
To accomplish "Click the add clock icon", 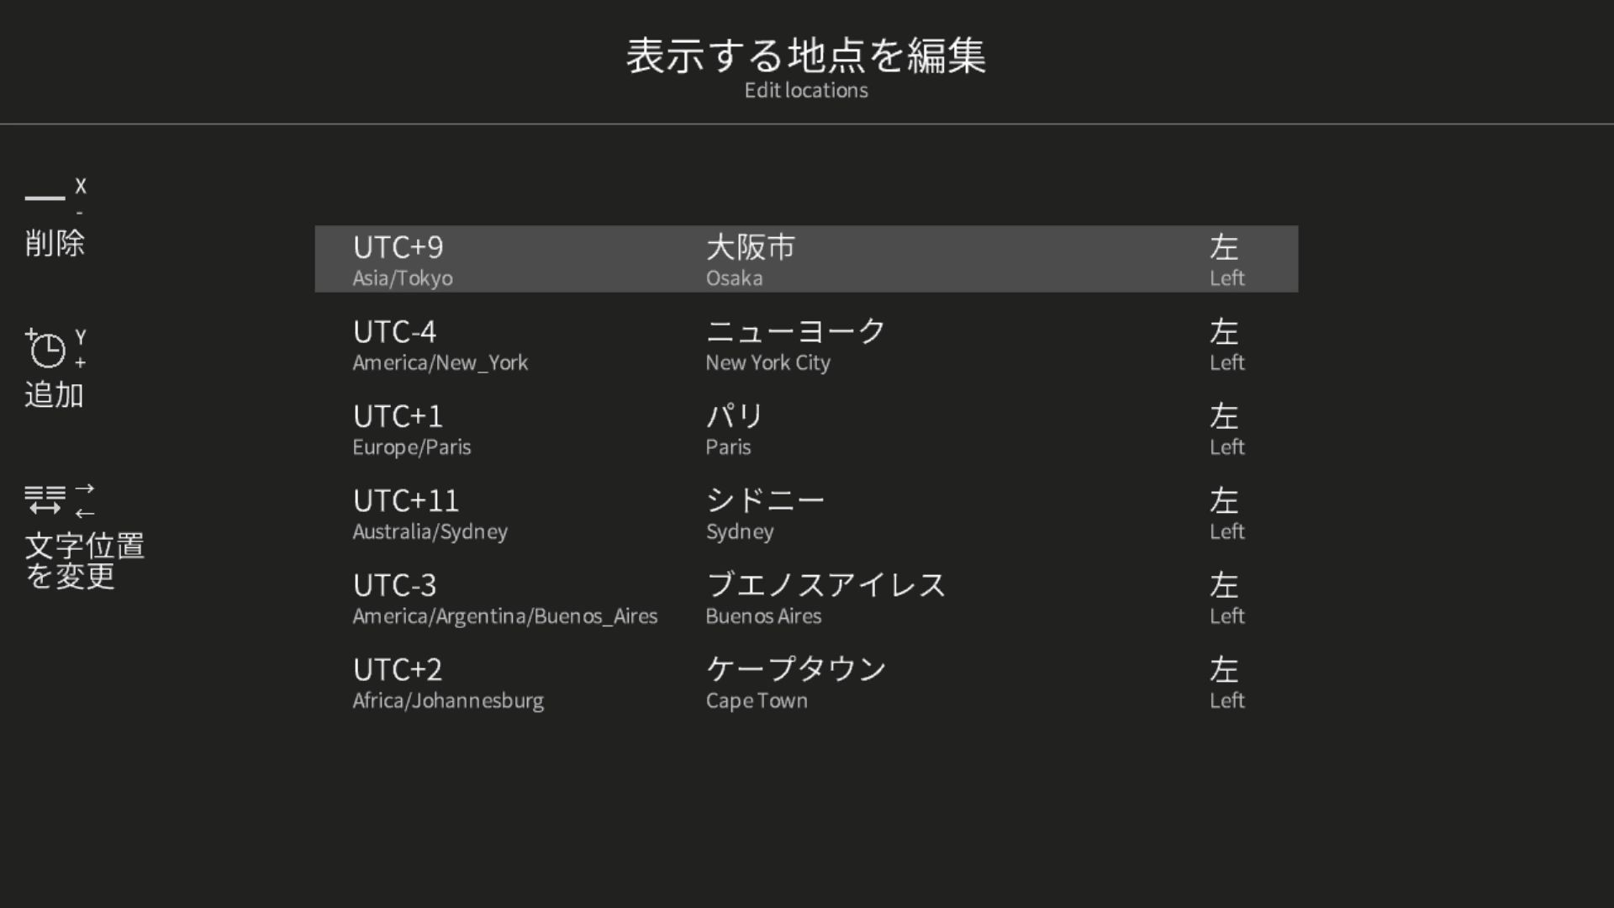I will click(x=45, y=348).
